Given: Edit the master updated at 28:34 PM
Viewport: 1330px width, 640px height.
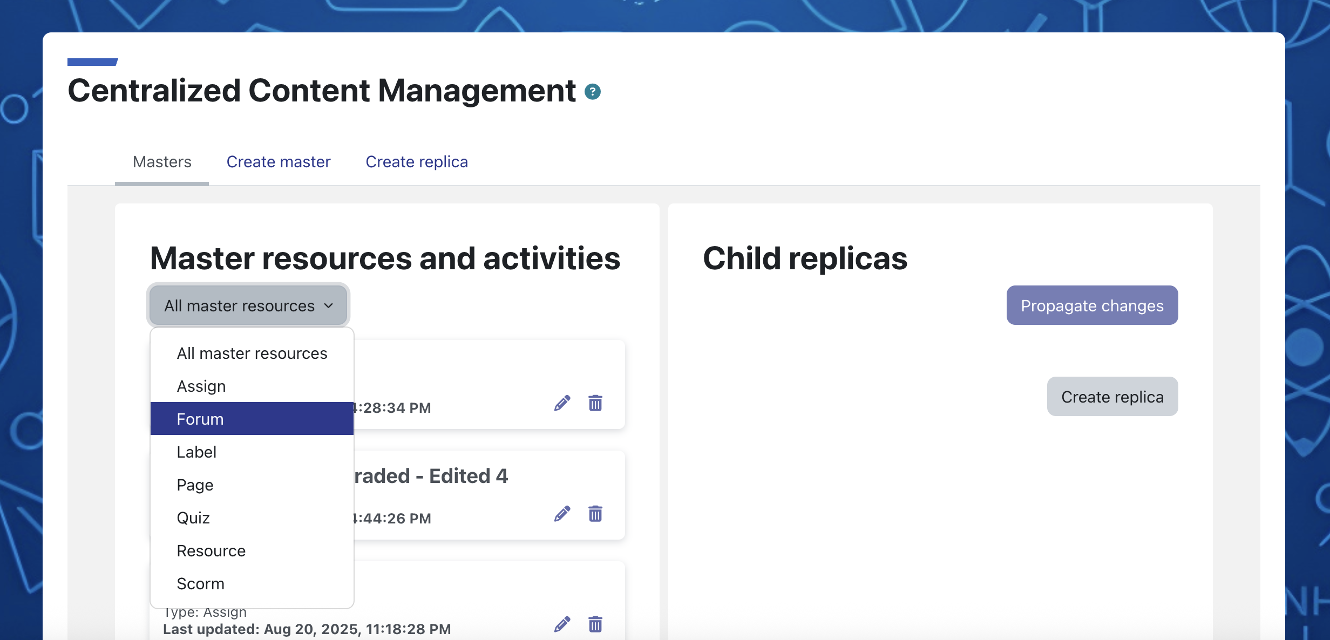Looking at the screenshot, I should pos(562,403).
